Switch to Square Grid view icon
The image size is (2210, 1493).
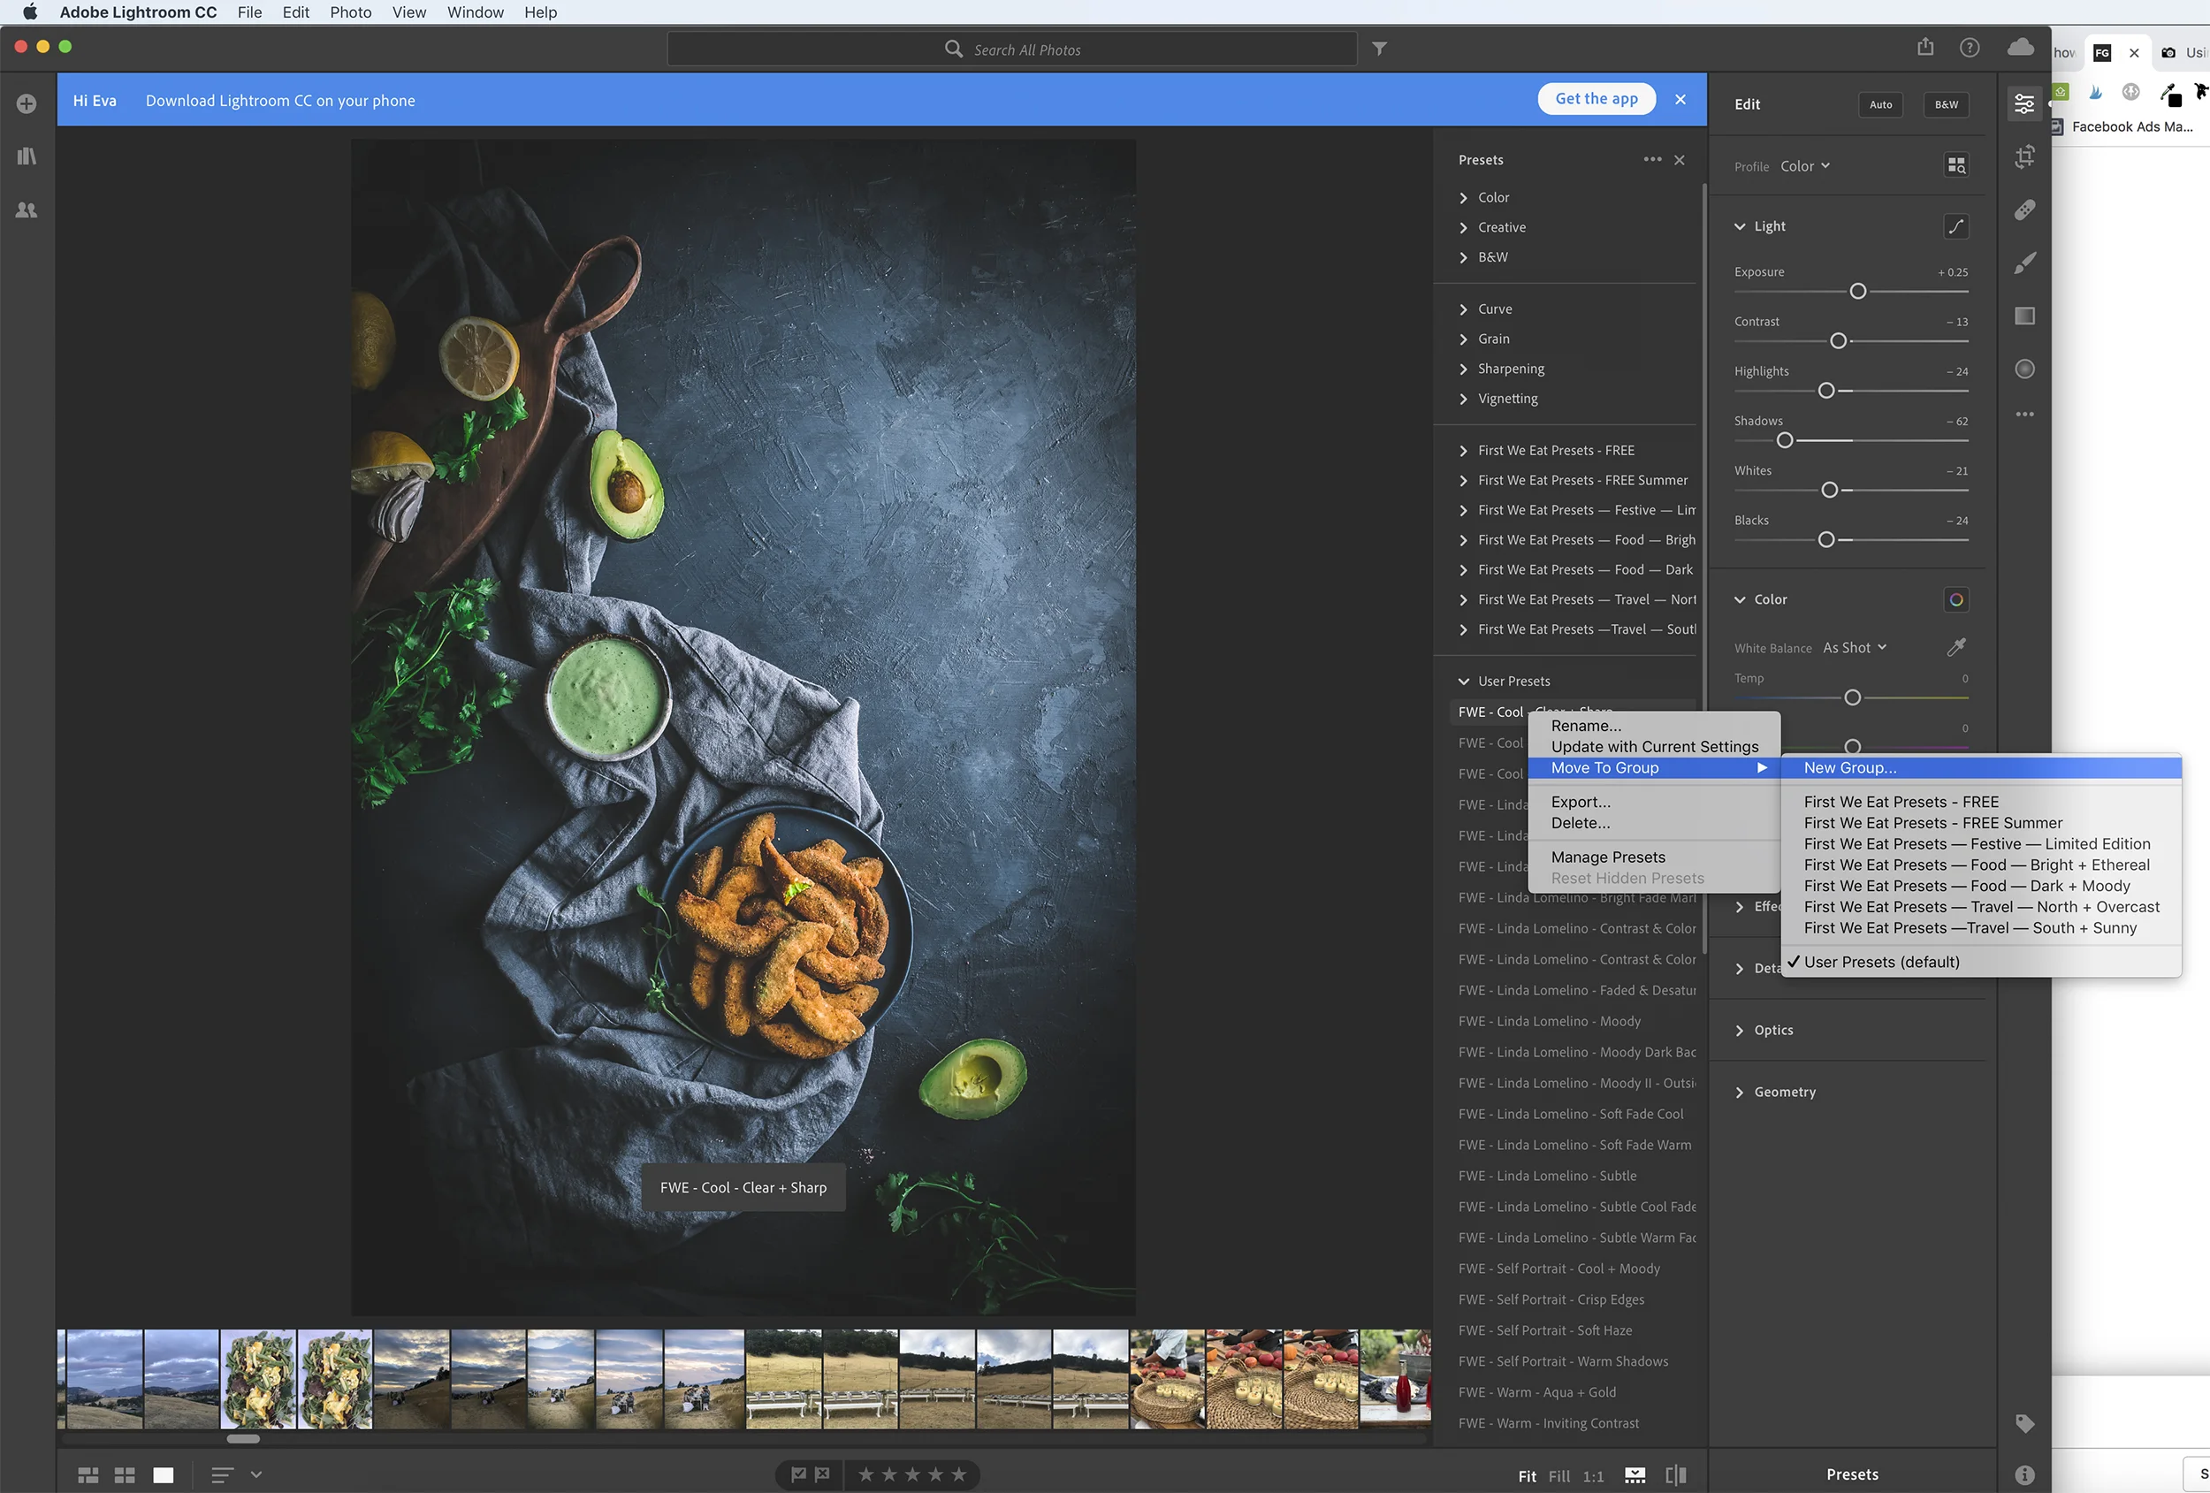125,1475
